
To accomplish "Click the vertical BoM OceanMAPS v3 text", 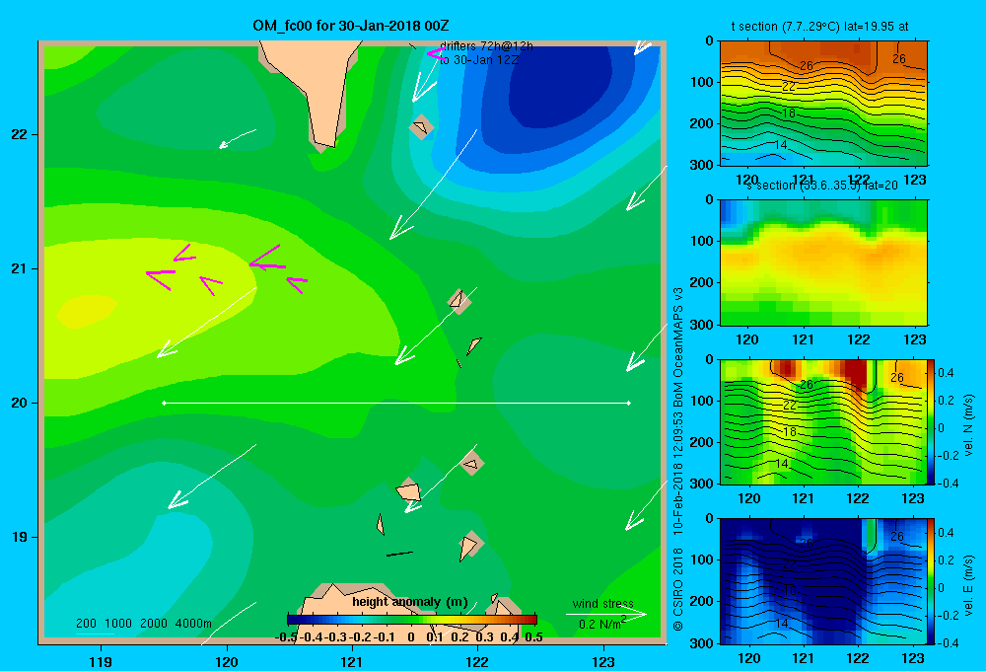I will pyautogui.click(x=678, y=347).
